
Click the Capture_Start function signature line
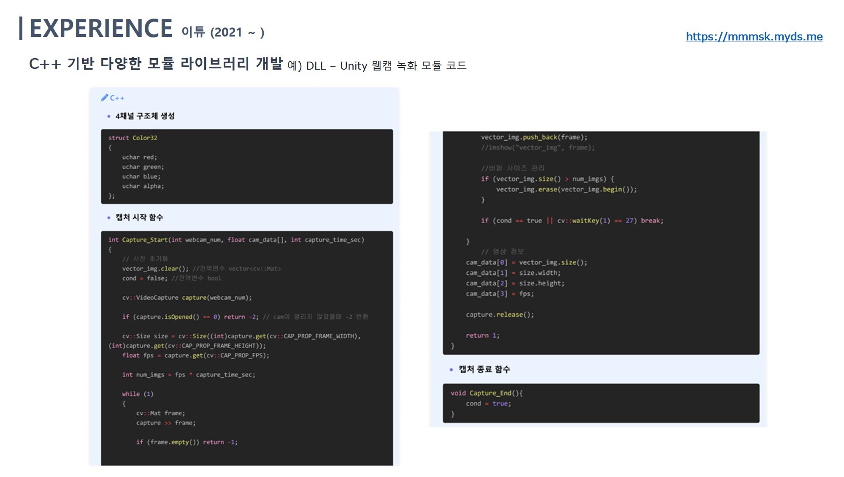pos(236,240)
